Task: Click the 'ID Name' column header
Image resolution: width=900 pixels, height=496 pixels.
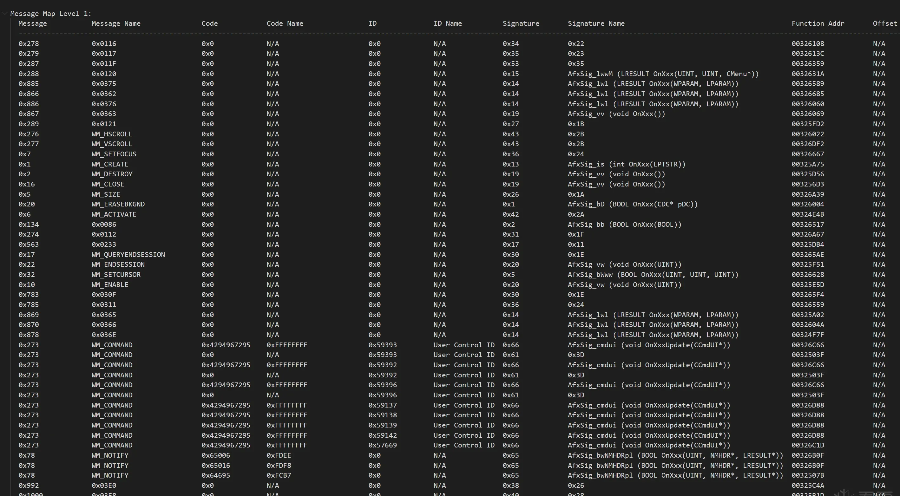Action: (x=448, y=23)
